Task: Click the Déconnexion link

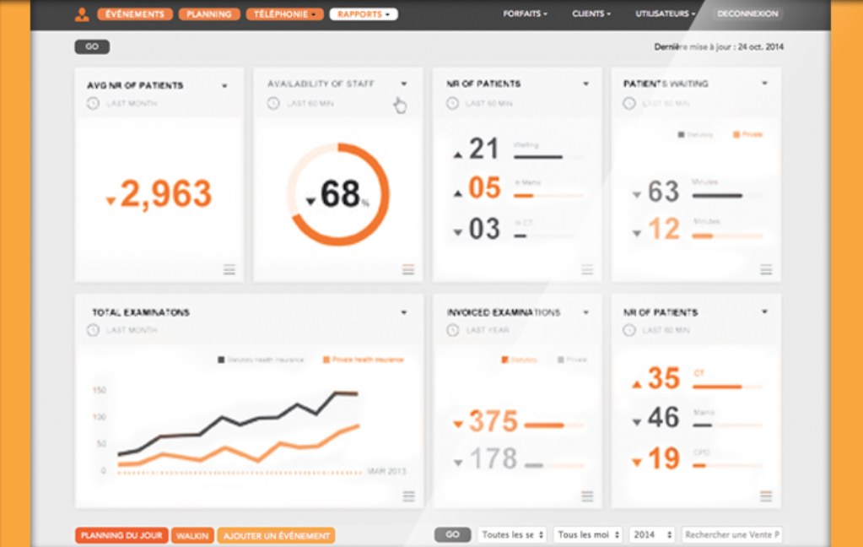Action: (747, 14)
